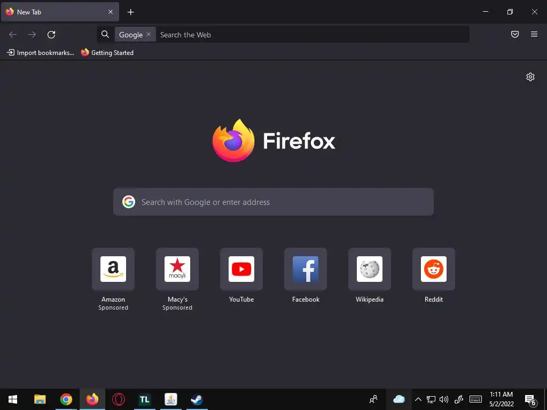Open new tab personalize settings gear
This screenshot has width=547, height=410.
tap(530, 77)
